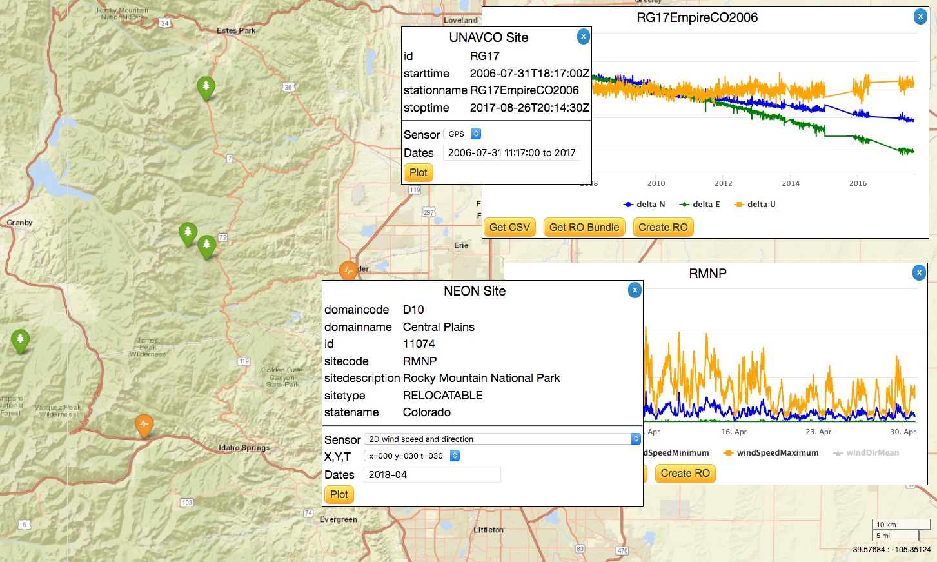Expand the 2D wind speed sensor dropdown
Viewport: 937px width, 562px height.
(502, 439)
